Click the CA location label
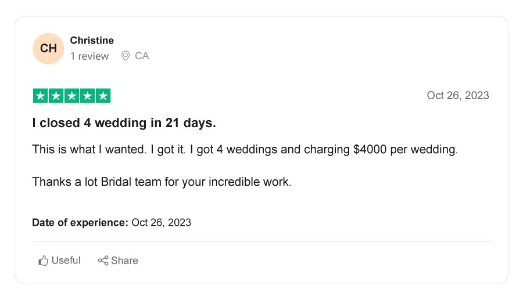 click(x=142, y=56)
